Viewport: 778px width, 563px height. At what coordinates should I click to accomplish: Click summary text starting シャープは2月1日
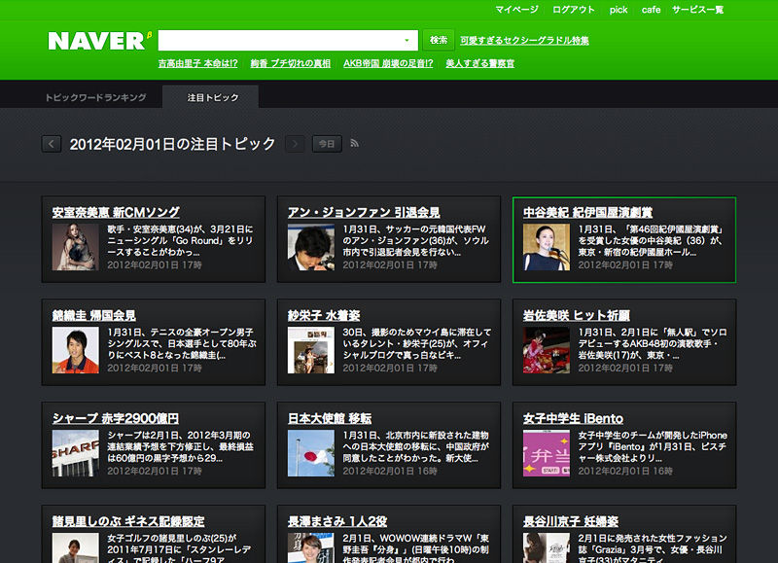click(181, 446)
